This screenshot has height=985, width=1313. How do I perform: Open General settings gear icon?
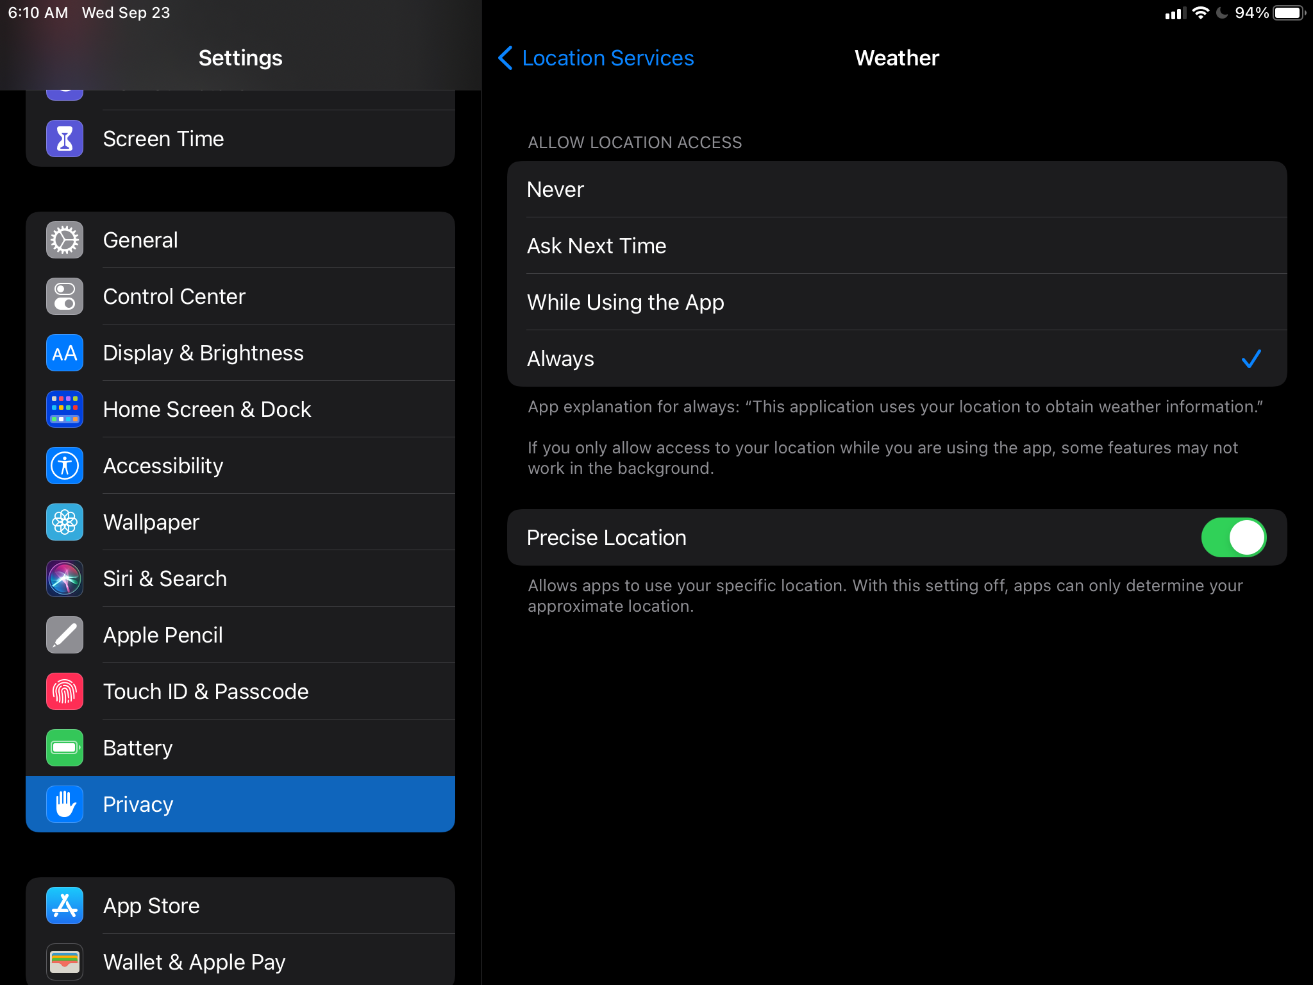pos(65,240)
